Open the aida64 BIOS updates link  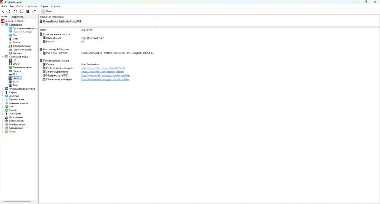[x=106, y=76]
